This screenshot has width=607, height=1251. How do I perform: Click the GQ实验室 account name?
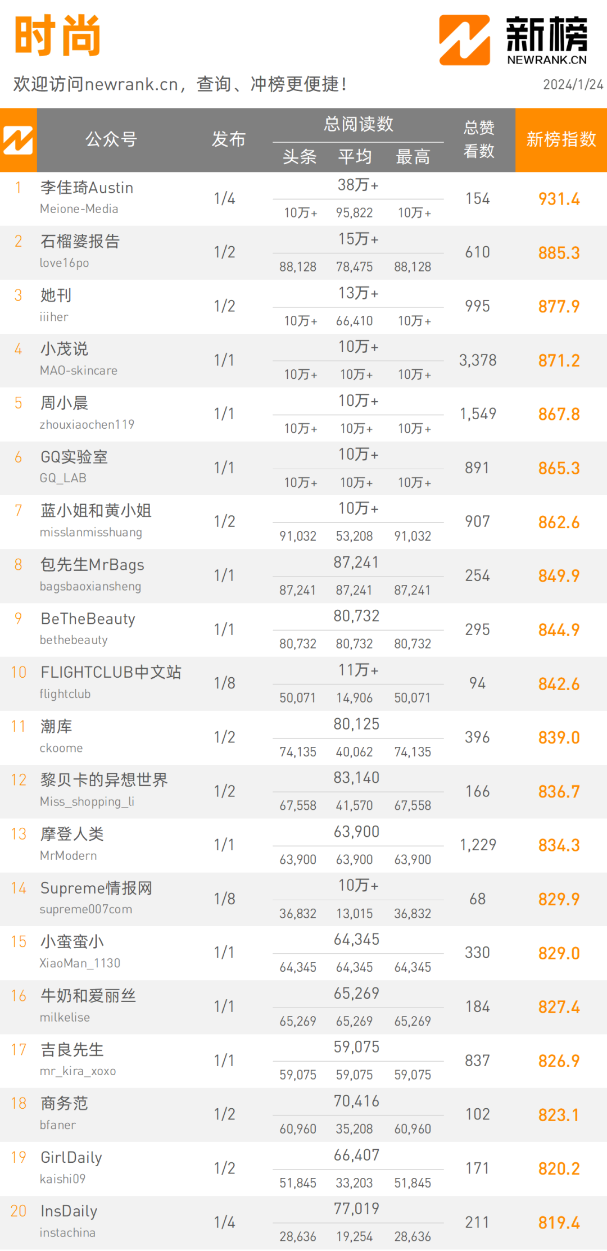[x=74, y=457]
